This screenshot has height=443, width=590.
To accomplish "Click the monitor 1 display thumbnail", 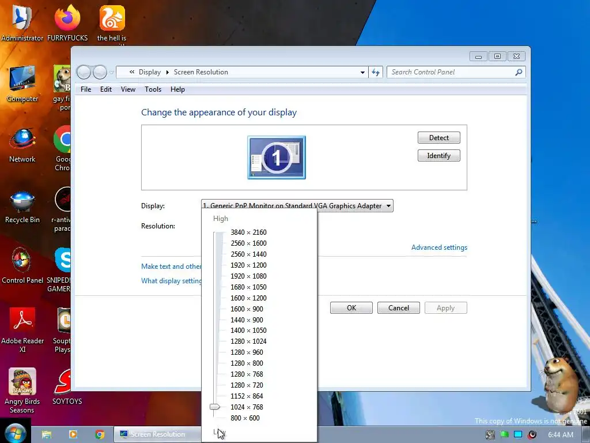I will (277, 157).
